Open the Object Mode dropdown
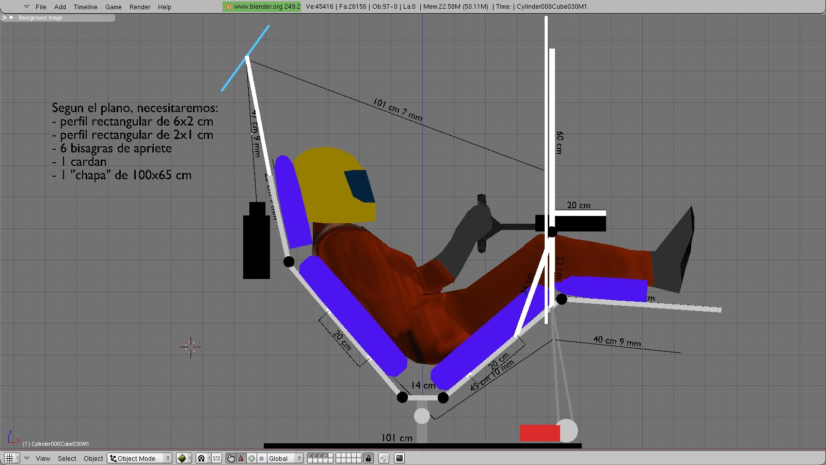Viewport: 826px width, 465px height. (x=139, y=458)
